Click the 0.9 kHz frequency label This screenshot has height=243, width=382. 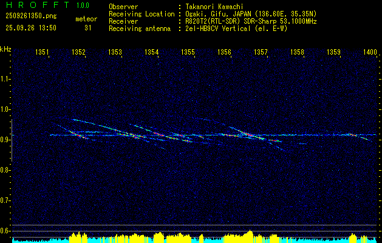(x=5, y=140)
